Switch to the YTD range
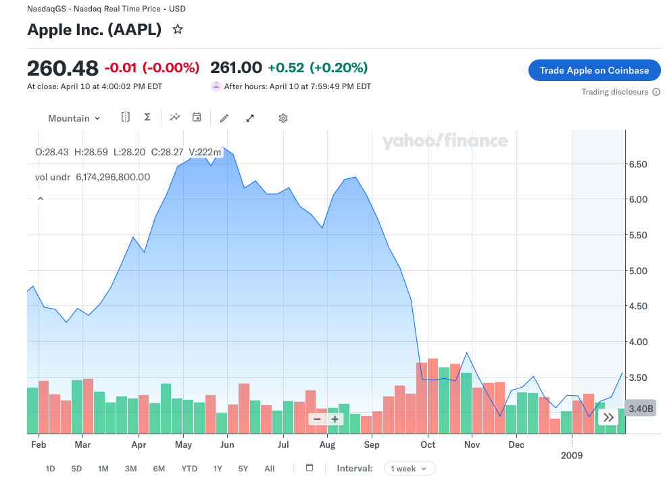 189,469
